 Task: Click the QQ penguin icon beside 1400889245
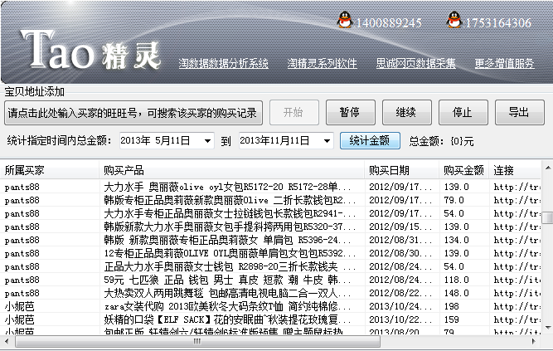click(345, 20)
